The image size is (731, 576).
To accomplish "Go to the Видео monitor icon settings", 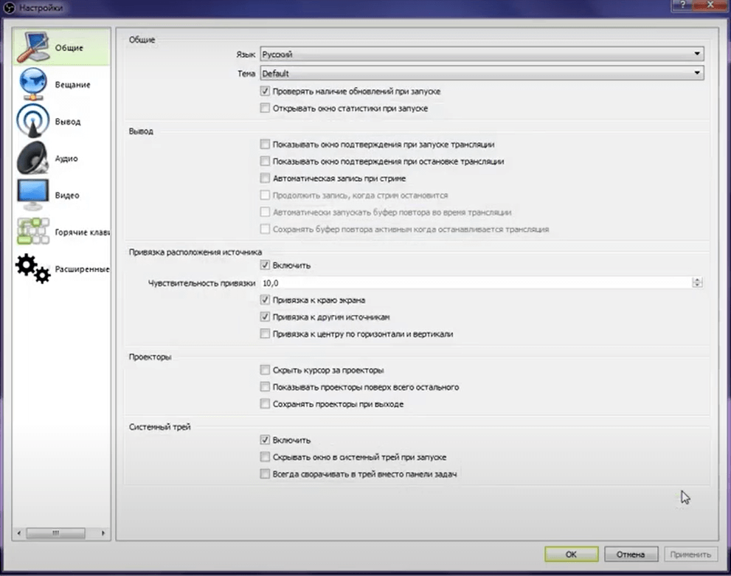I will click(32, 195).
